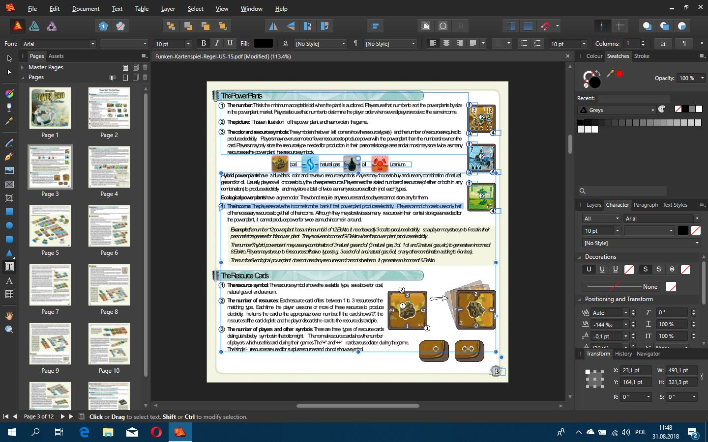708x442 pixels.
Task: Click the Snapping magnet icon
Action: click(x=545, y=26)
